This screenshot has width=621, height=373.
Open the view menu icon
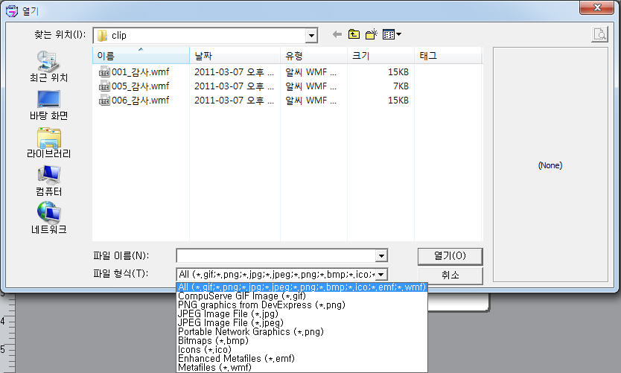point(392,34)
